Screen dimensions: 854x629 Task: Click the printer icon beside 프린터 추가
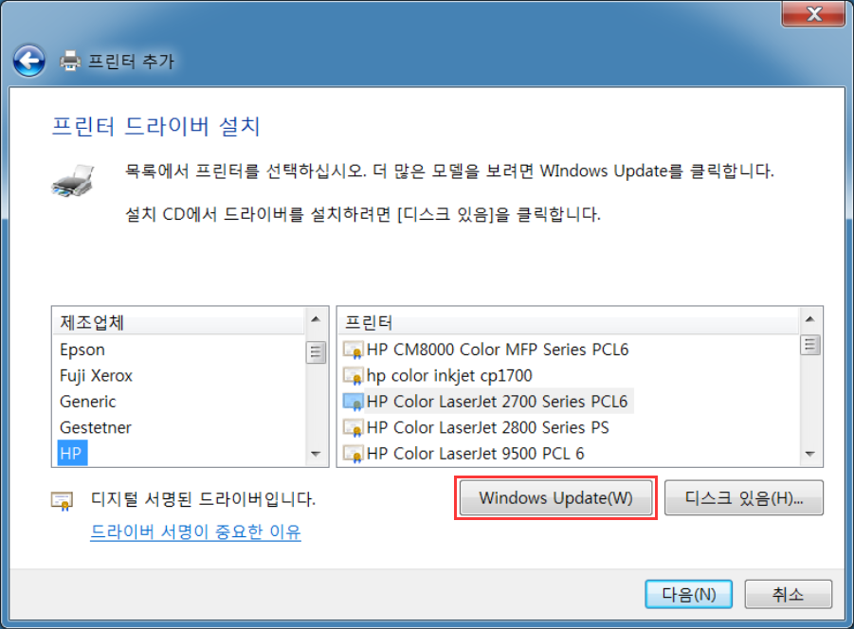pos(70,61)
